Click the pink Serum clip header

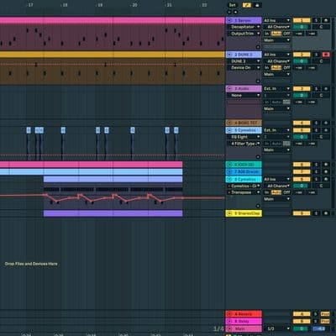click(x=112, y=20)
